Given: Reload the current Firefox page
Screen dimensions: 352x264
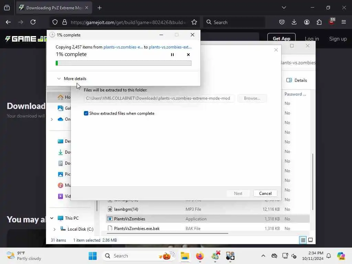Looking at the screenshot, I should [33, 22].
